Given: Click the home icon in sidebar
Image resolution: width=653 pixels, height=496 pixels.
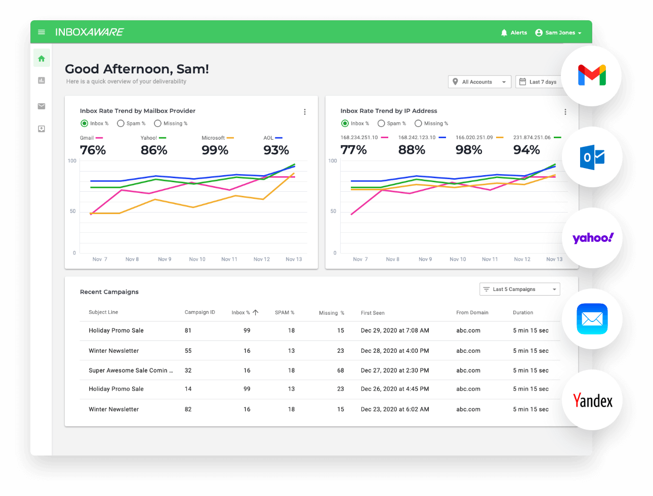Looking at the screenshot, I should [x=42, y=59].
